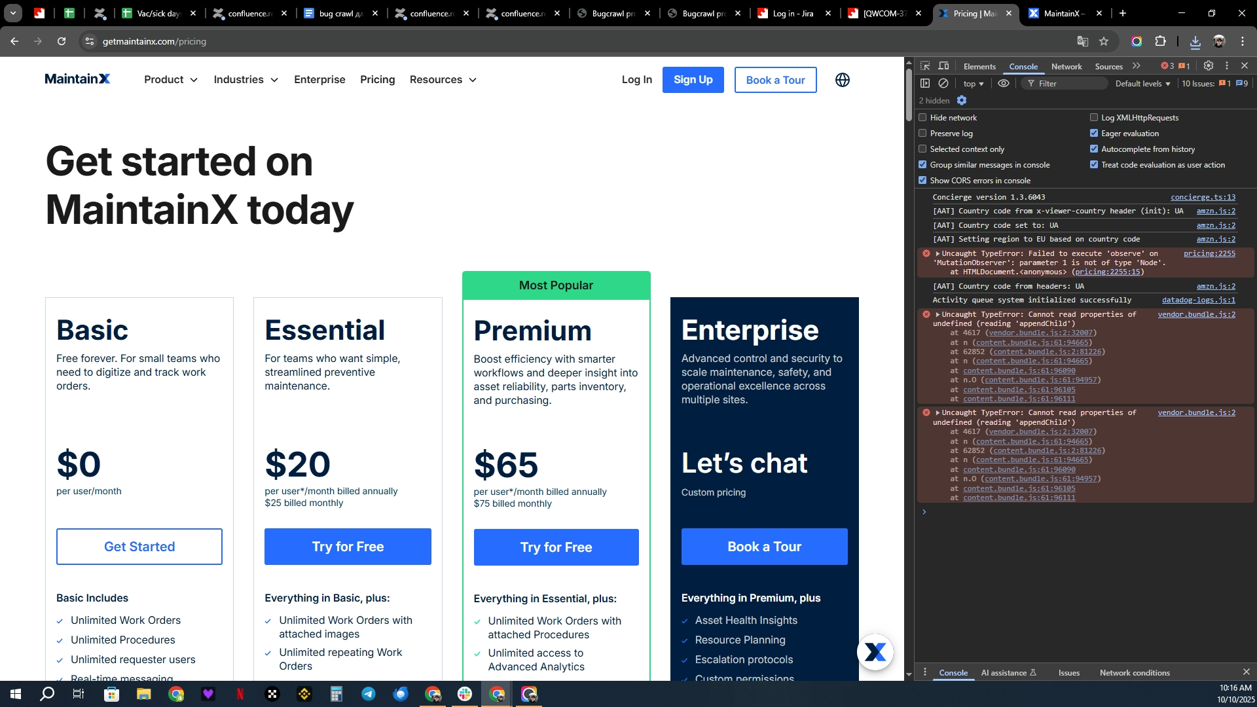Expand the second appendChild TypeError message
The image size is (1257, 707).
click(938, 413)
